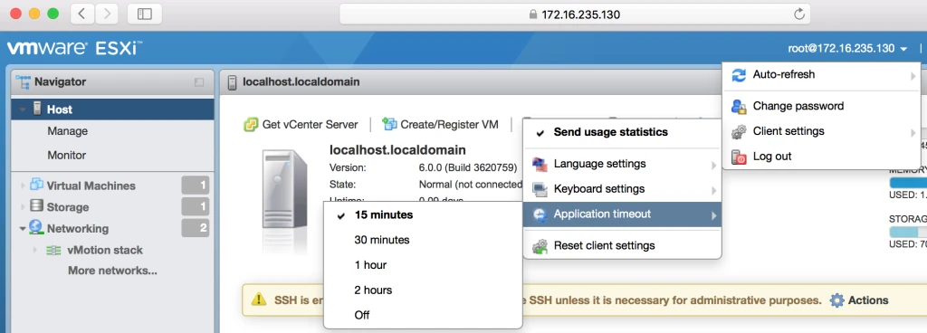Click Create/Register VM button label
This screenshot has height=333, width=927.
(449, 125)
